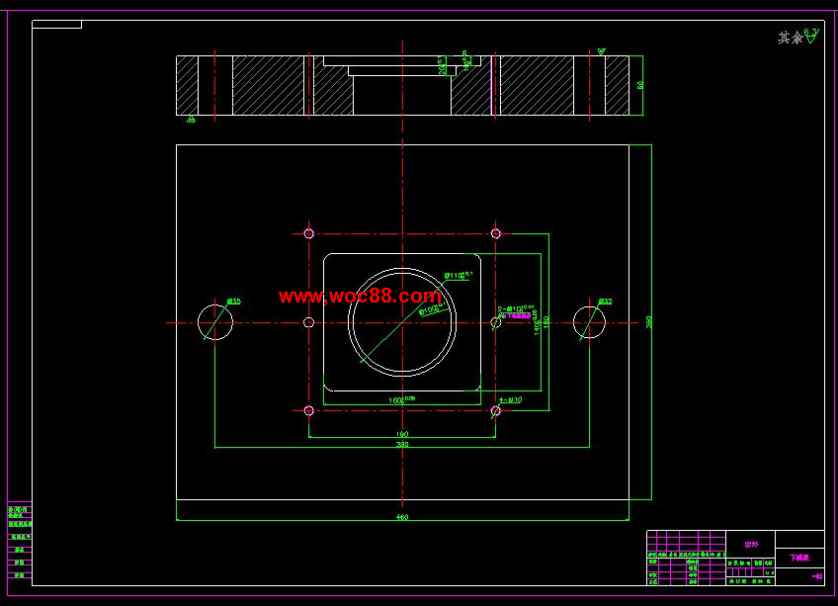Click the right Ø32 guide hole circle

click(589, 322)
